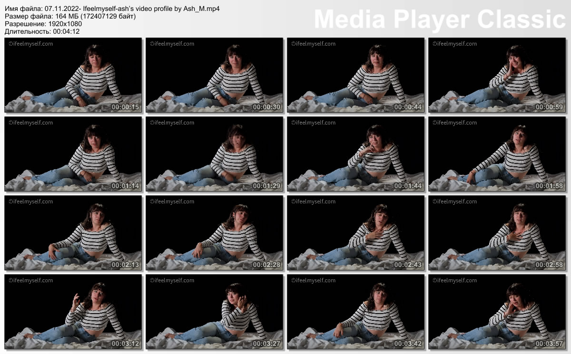The width and height of the screenshot is (571, 354).
Task: Select the thumbnail at 00:01:44
Action: 356,154
